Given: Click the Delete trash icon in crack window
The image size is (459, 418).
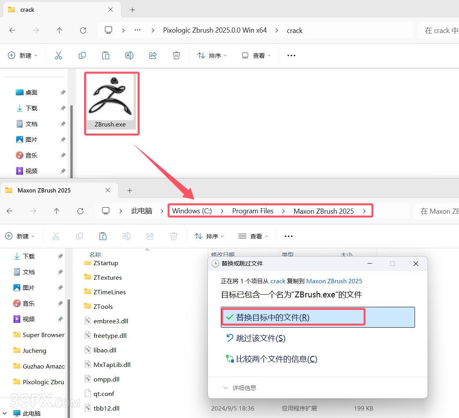Looking at the screenshot, I should (176, 55).
